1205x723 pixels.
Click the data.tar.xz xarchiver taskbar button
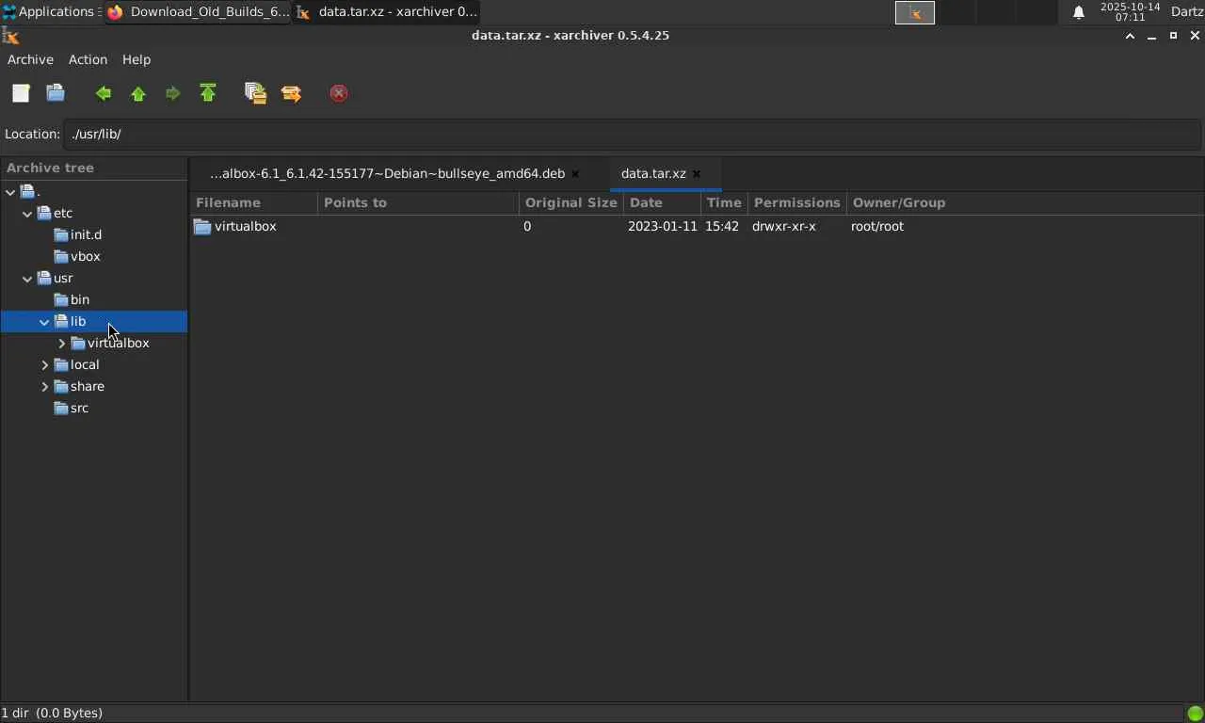387,12
